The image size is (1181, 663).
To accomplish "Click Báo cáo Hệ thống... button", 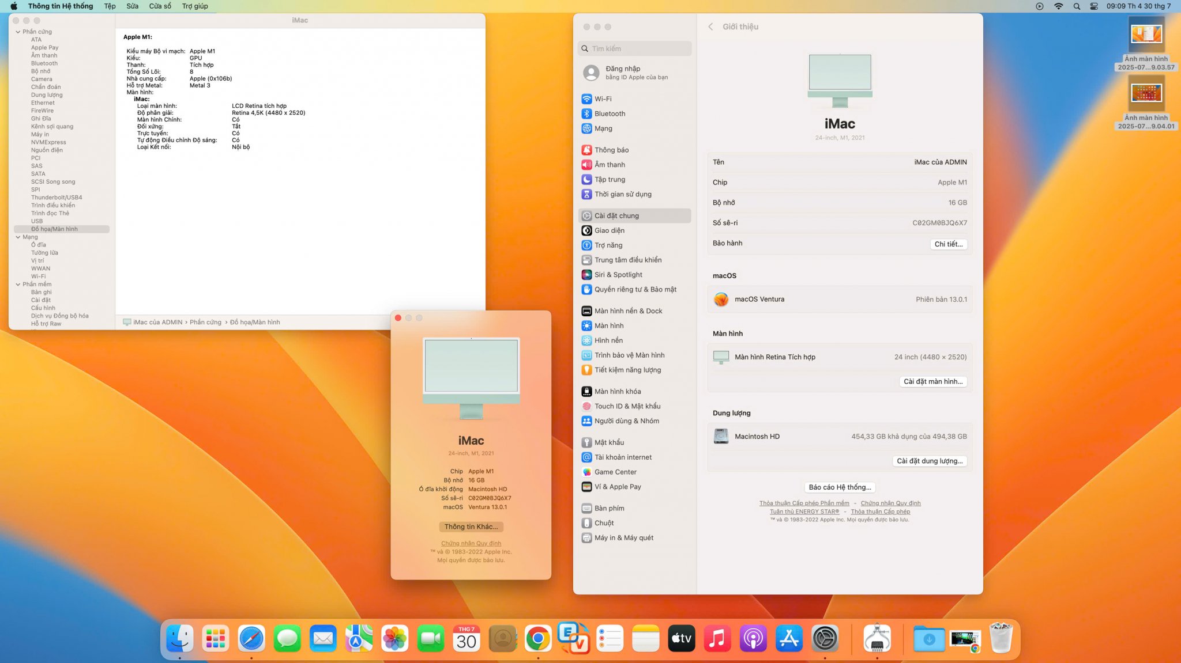I will pyautogui.click(x=840, y=487).
